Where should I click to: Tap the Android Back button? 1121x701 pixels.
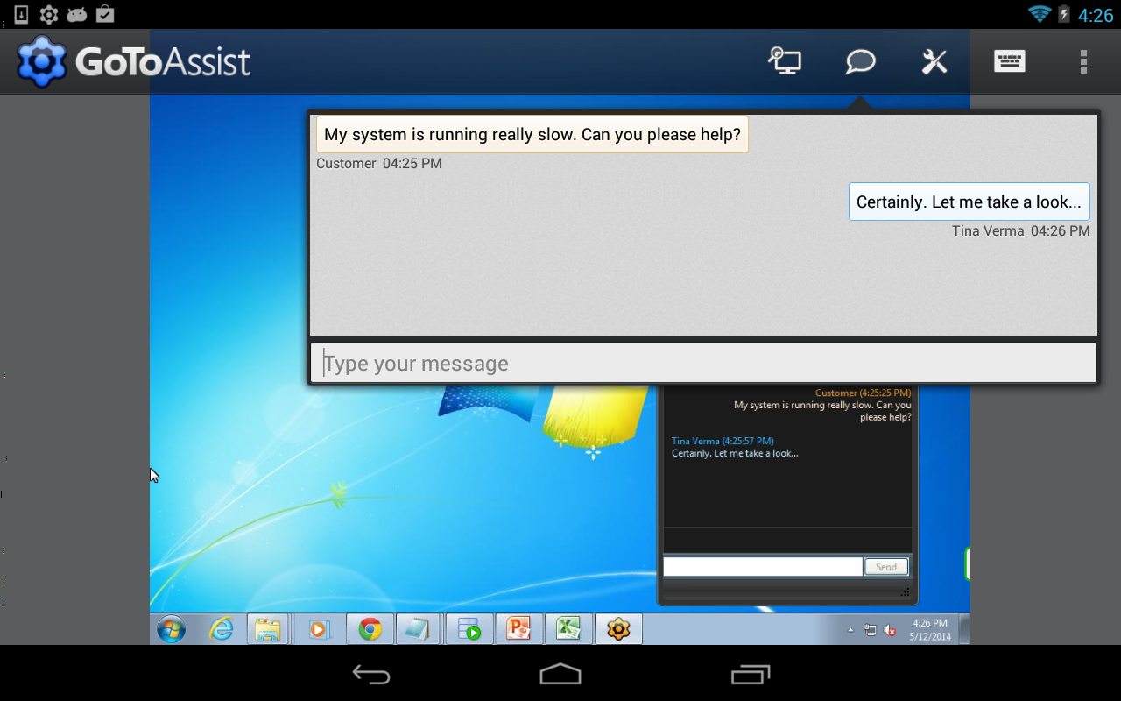(371, 674)
